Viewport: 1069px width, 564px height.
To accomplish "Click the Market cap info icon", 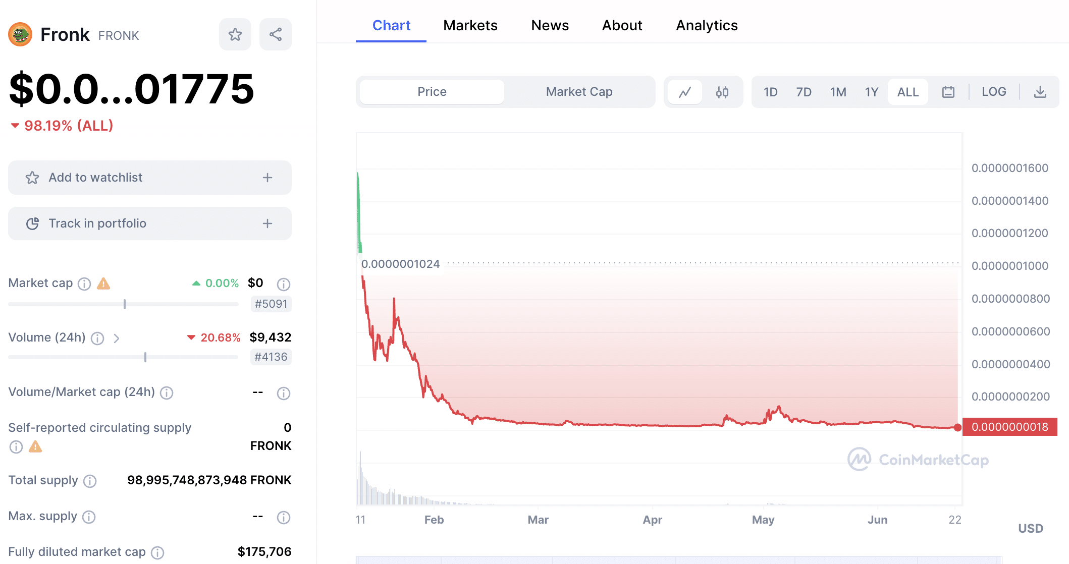I will pos(84,284).
